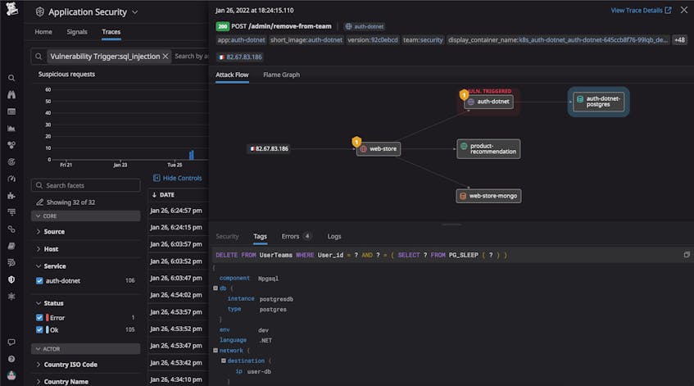The height and width of the screenshot is (386, 694).
Task: Open the Application Security dropdown
Action: [x=135, y=12]
